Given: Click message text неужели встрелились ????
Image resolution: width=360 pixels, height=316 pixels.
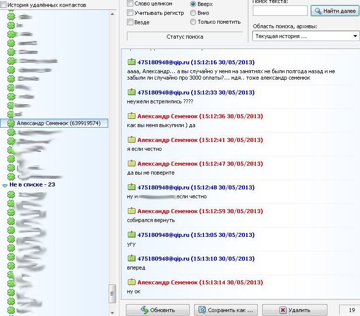Looking at the screenshot, I should [x=160, y=101].
